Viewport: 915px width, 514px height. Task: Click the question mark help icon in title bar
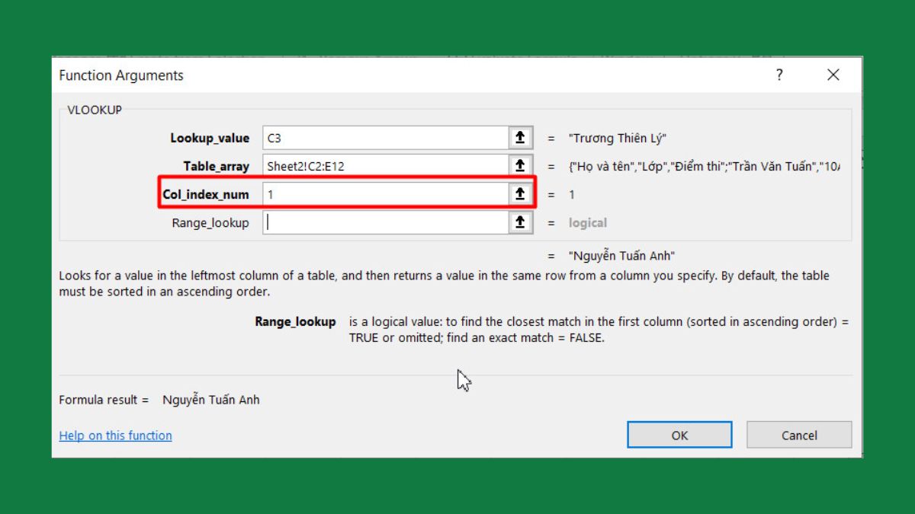pos(779,75)
